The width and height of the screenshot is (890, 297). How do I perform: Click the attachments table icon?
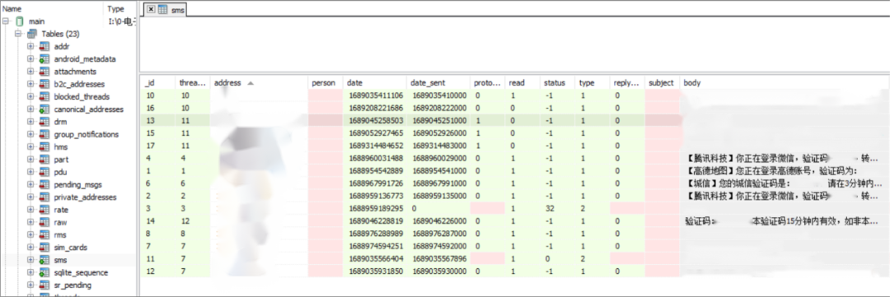(44, 72)
